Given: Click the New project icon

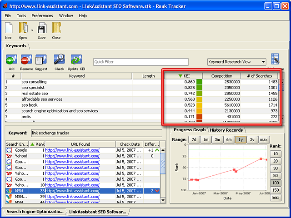Looking at the screenshot, I should click(9, 28).
